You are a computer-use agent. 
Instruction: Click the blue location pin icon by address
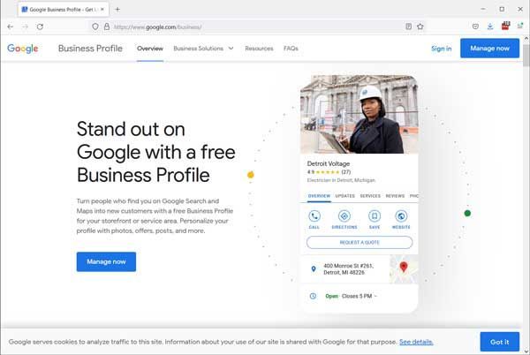tap(314, 268)
